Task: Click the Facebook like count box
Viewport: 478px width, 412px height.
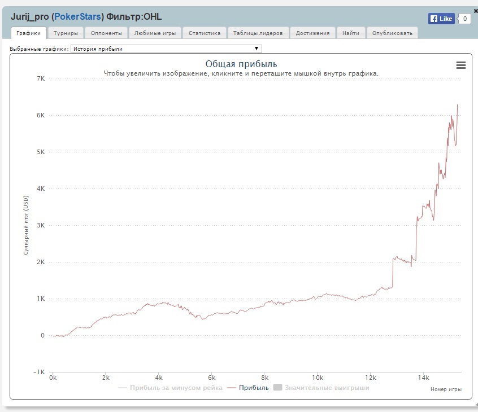Action: tap(464, 19)
